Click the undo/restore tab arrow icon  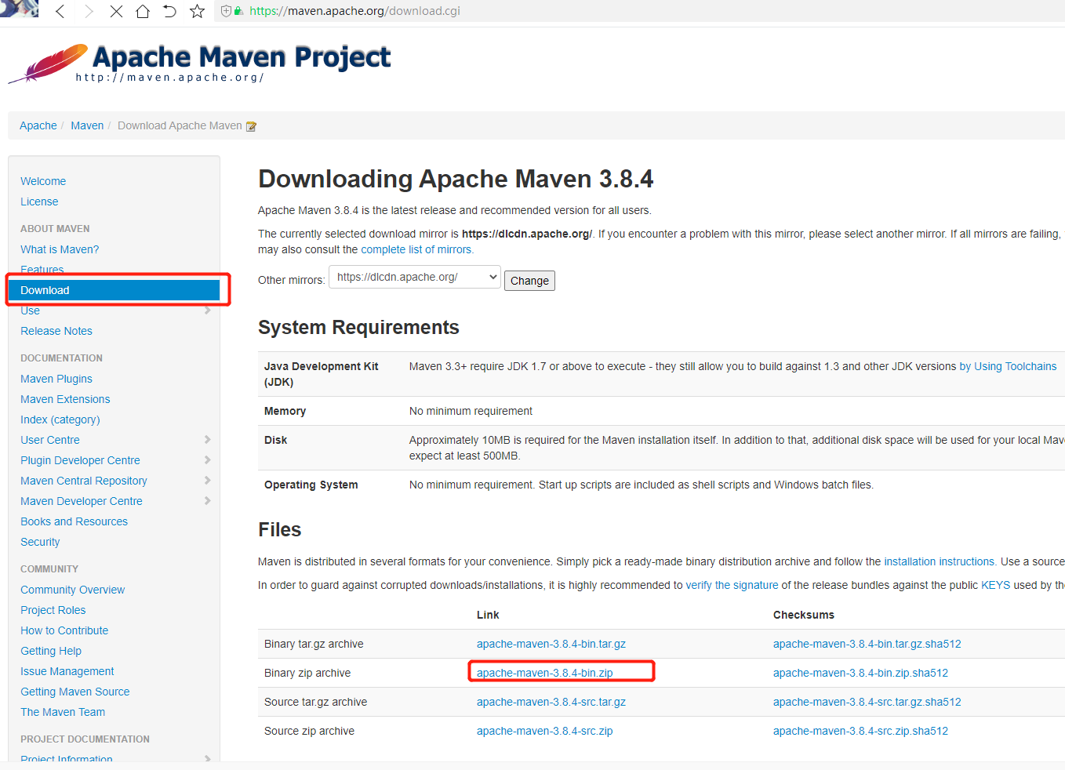point(169,11)
